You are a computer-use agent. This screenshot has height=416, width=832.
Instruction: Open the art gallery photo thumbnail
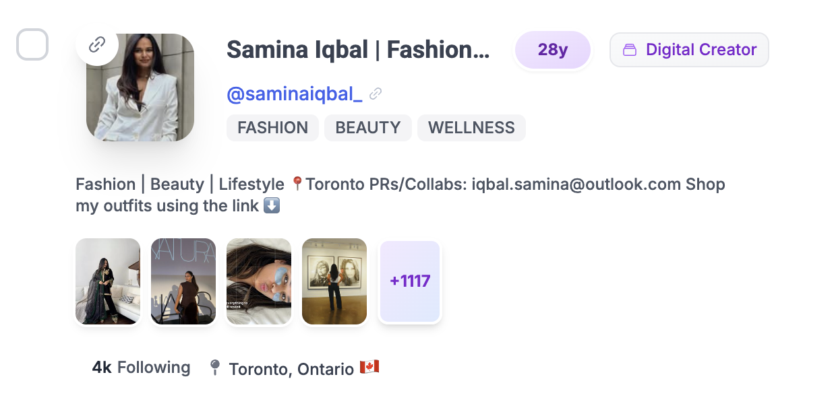pos(334,281)
